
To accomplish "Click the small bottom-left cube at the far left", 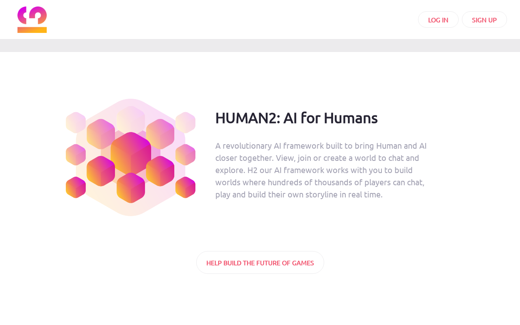I will [x=76, y=187].
